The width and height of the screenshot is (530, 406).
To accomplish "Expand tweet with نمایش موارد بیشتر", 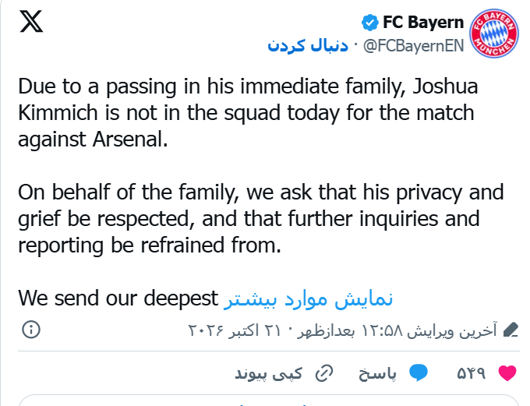I will click(309, 299).
